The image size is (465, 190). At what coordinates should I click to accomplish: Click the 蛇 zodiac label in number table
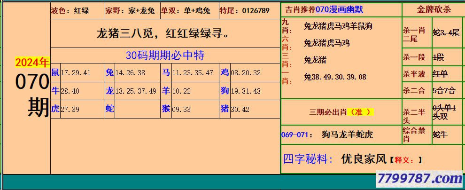pos(110,109)
